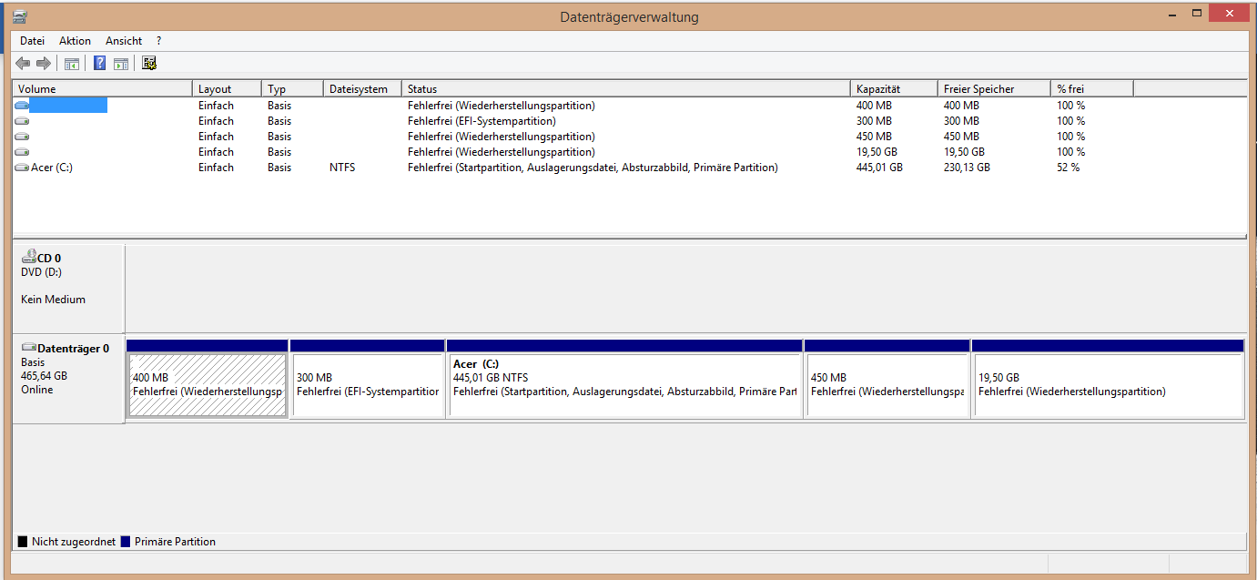The image size is (1257, 580).
Task: Go back with the left arrow toolbar icon
Action: coord(23,63)
